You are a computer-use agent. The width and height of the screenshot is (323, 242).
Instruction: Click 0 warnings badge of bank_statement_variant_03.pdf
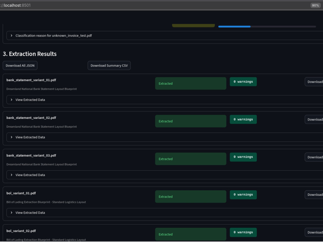pyautogui.click(x=243, y=157)
